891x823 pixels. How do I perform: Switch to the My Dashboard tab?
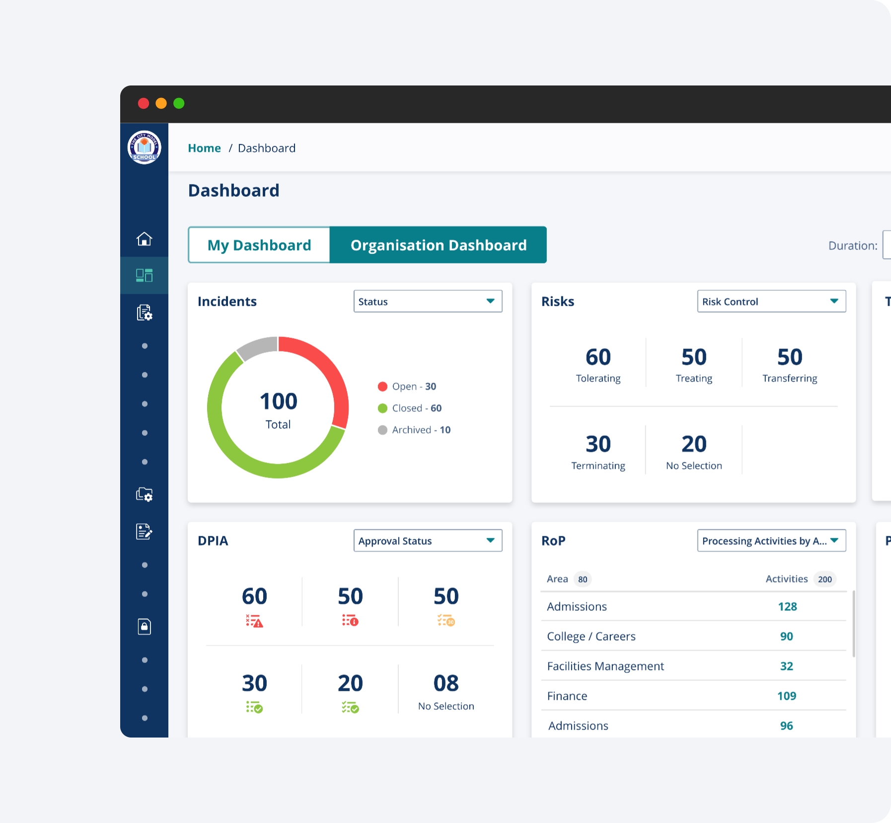click(x=259, y=245)
